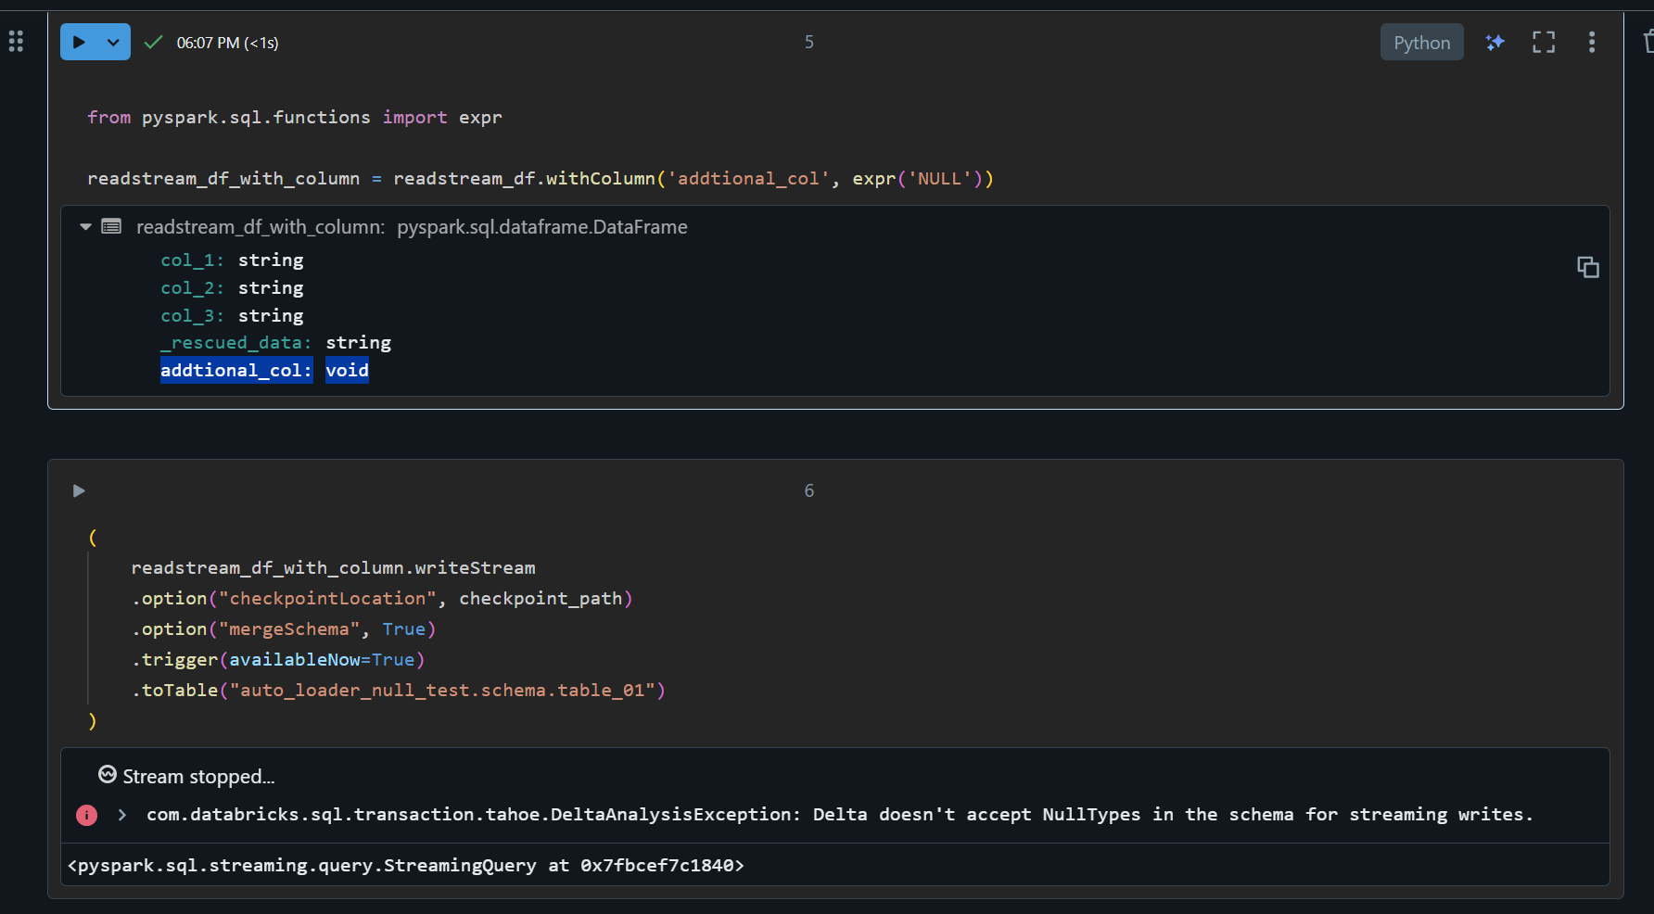The height and width of the screenshot is (914, 1654).
Task: Click the DataFrame table icon
Action: click(x=111, y=226)
